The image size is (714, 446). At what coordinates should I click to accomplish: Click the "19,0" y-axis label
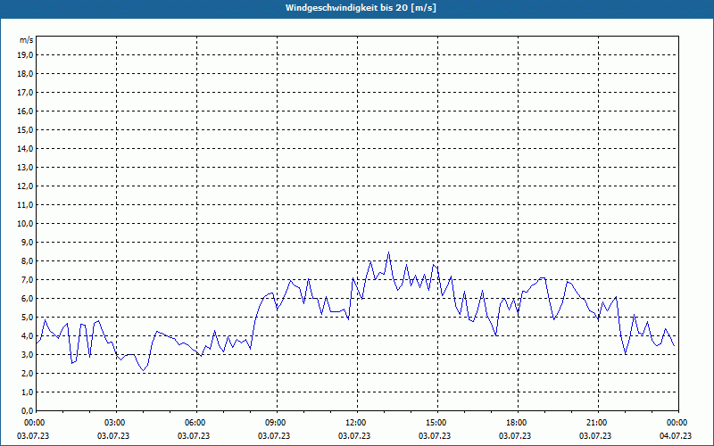26,55
